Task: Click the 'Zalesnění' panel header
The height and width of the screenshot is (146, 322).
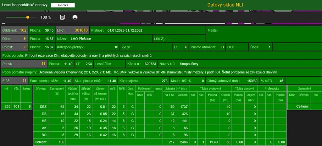Action: click(x=303, y=89)
